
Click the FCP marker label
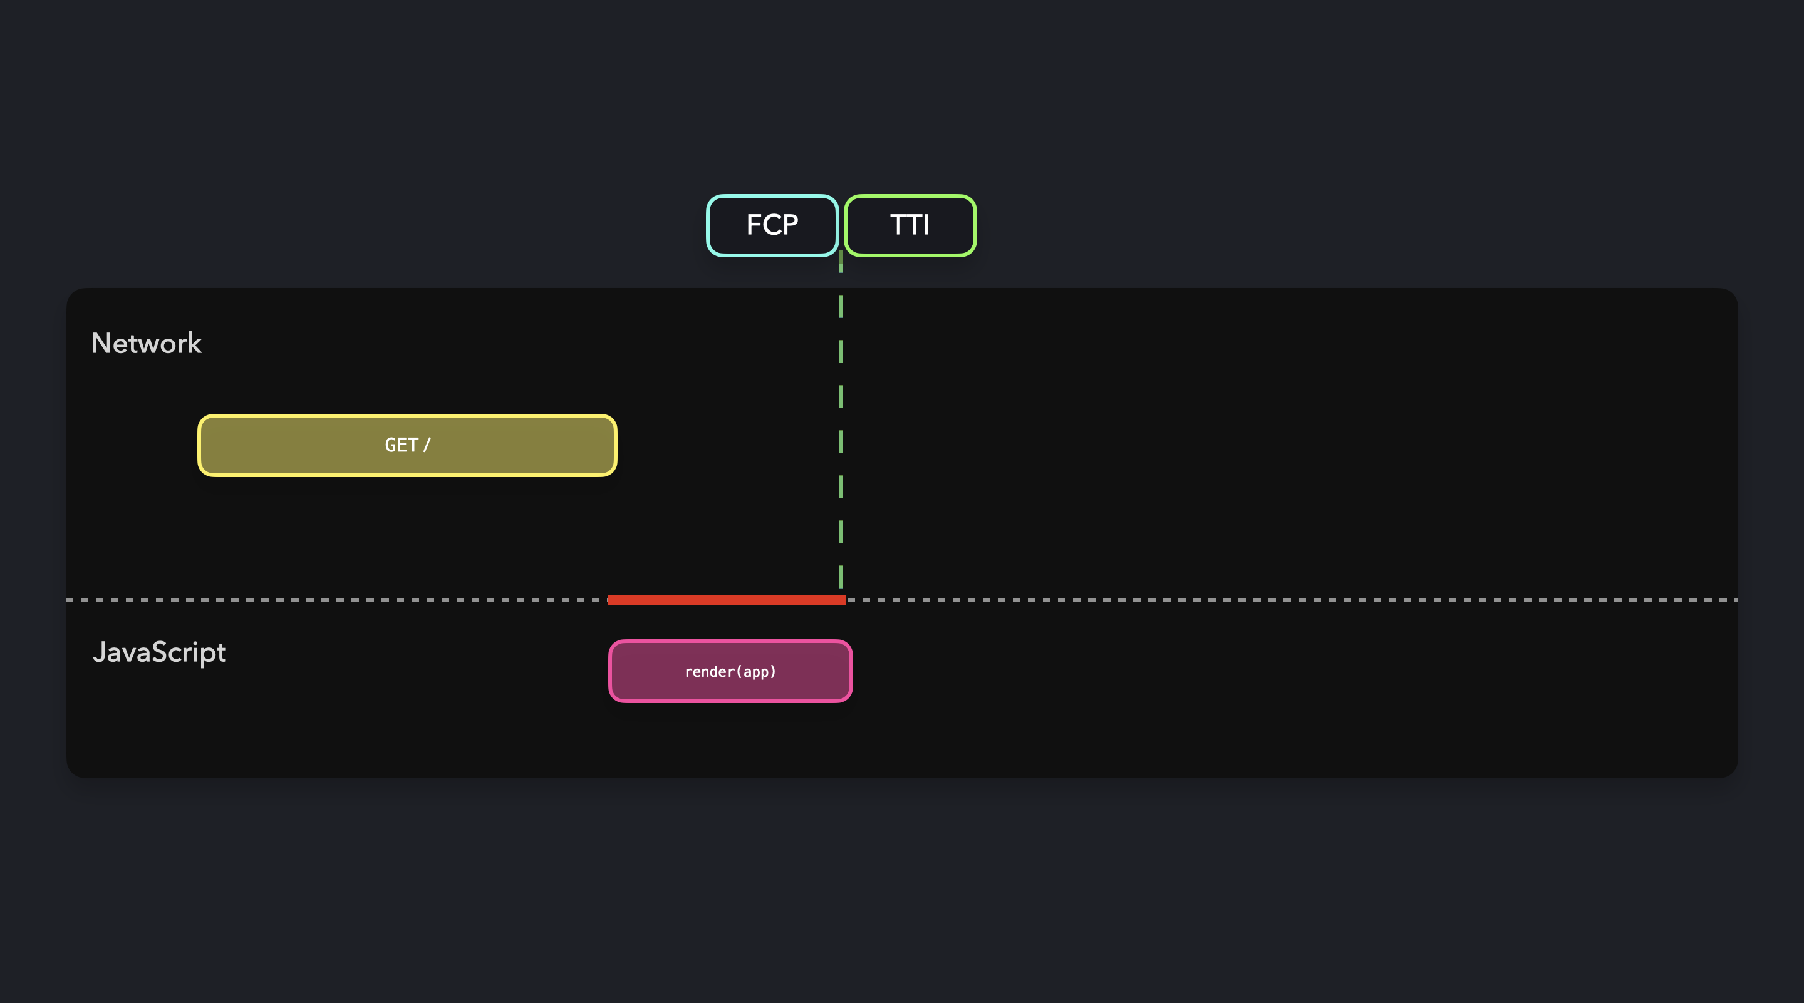[772, 225]
